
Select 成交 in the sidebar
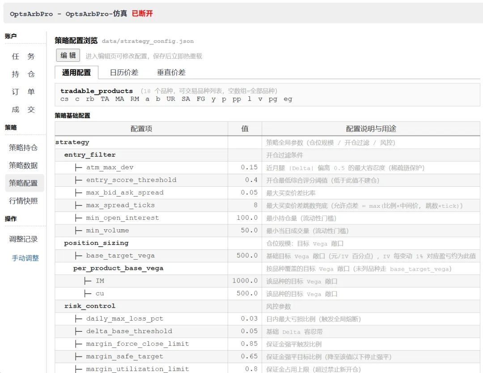coord(23,110)
